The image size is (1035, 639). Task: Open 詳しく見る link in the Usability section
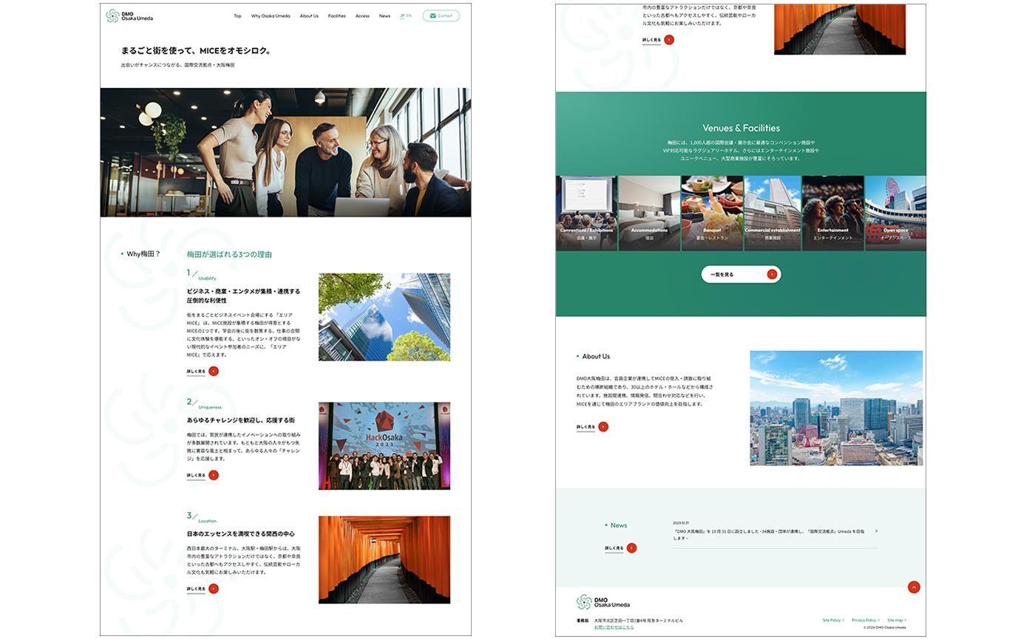coord(196,371)
